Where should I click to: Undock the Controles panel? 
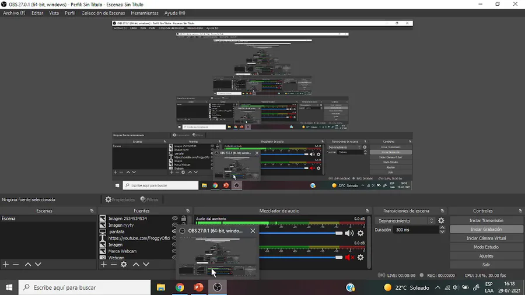pos(520,211)
